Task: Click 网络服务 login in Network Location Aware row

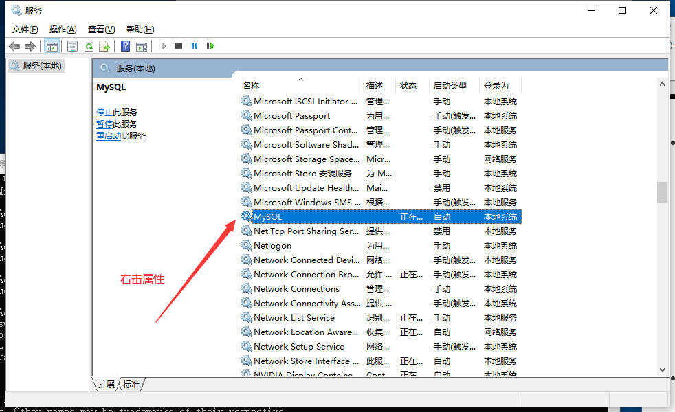Action: [x=500, y=332]
